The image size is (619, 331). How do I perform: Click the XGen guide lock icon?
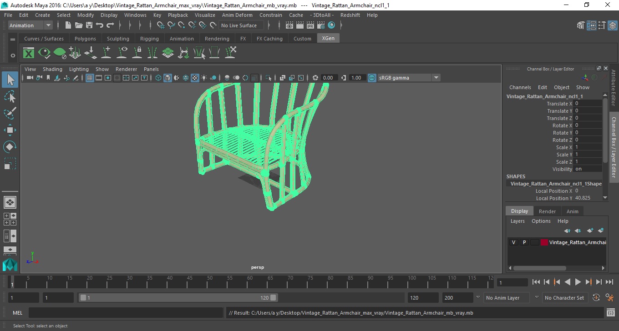click(x=137, y=53)
